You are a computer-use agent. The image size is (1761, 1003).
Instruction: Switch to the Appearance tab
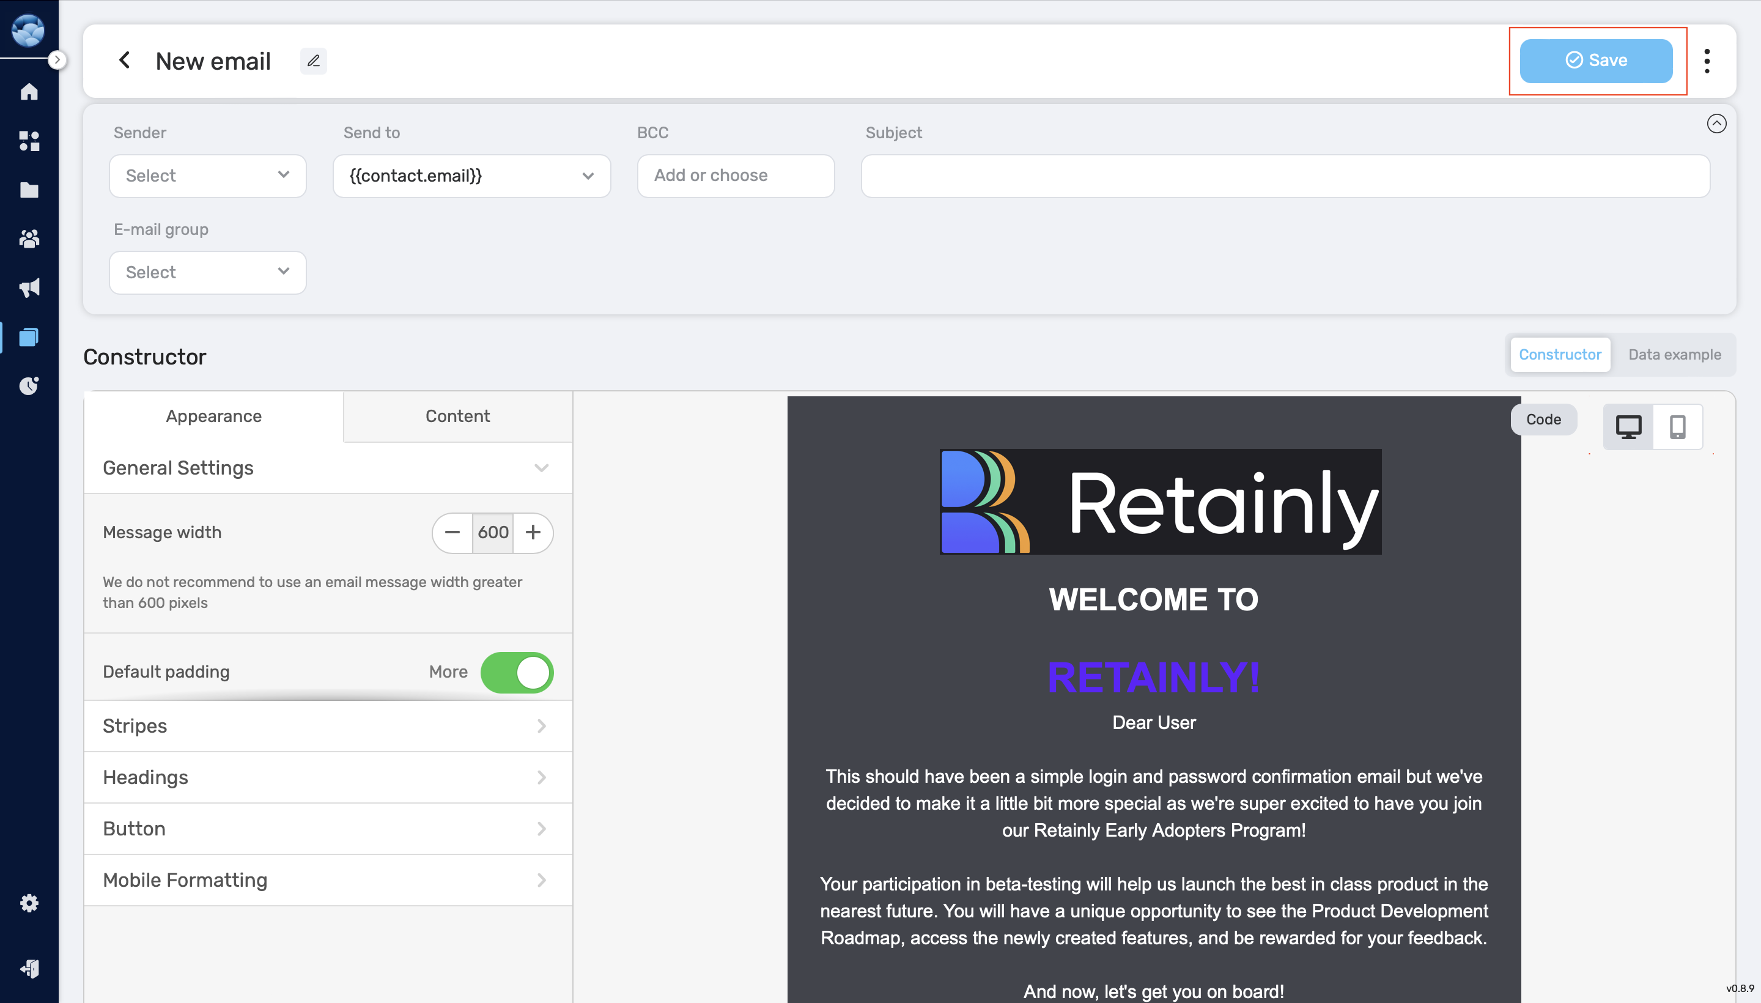pyautogui.click(x=213, y=416)
